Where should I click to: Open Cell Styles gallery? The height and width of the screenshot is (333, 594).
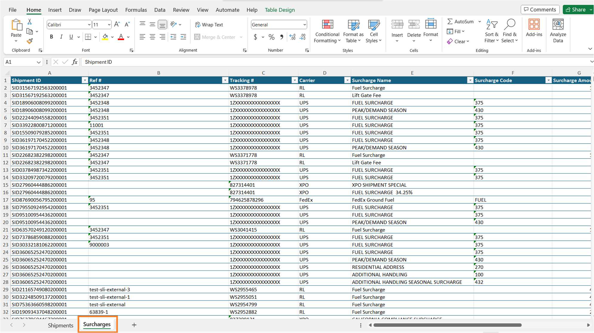pyautogui.click(x=374, y=31)
